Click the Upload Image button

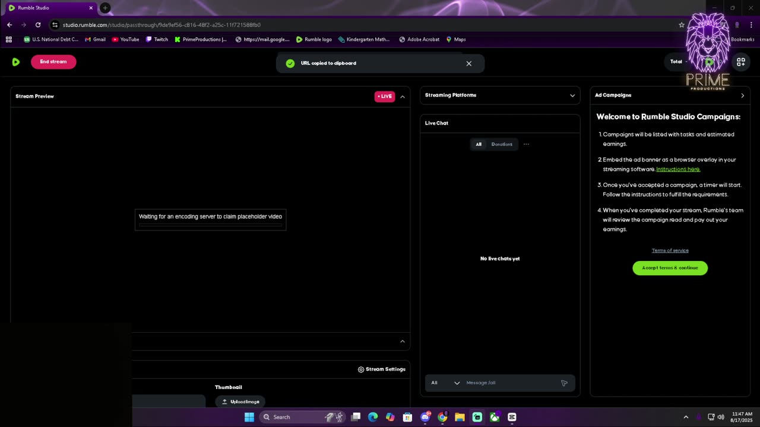pos(240,401)
